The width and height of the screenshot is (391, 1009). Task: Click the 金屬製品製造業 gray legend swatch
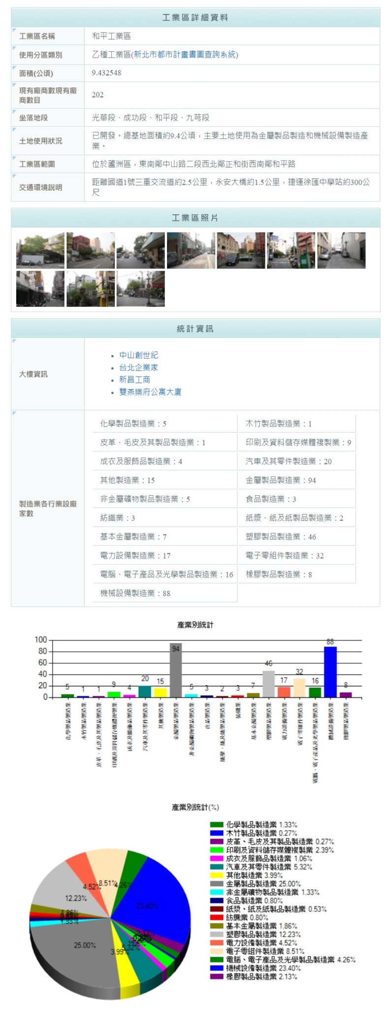click(x=217, y=884)
